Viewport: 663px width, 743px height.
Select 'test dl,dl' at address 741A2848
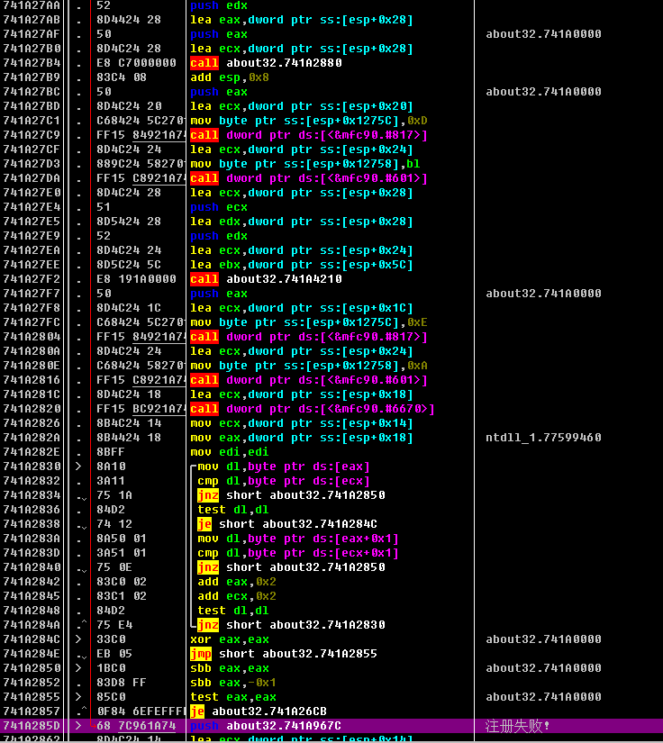point(232,611)
